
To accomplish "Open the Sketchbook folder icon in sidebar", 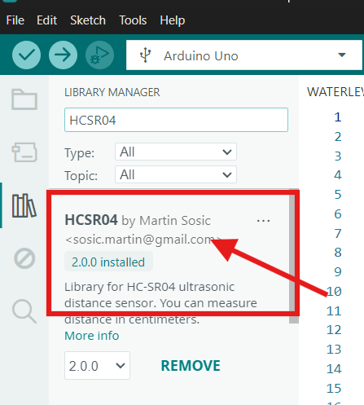I will coord(24,99).
